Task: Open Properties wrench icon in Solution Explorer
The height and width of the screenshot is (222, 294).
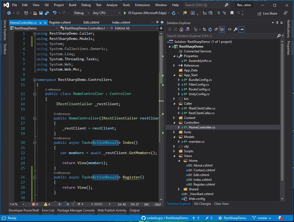Action: pyautogui.click(x=235, y=30)
